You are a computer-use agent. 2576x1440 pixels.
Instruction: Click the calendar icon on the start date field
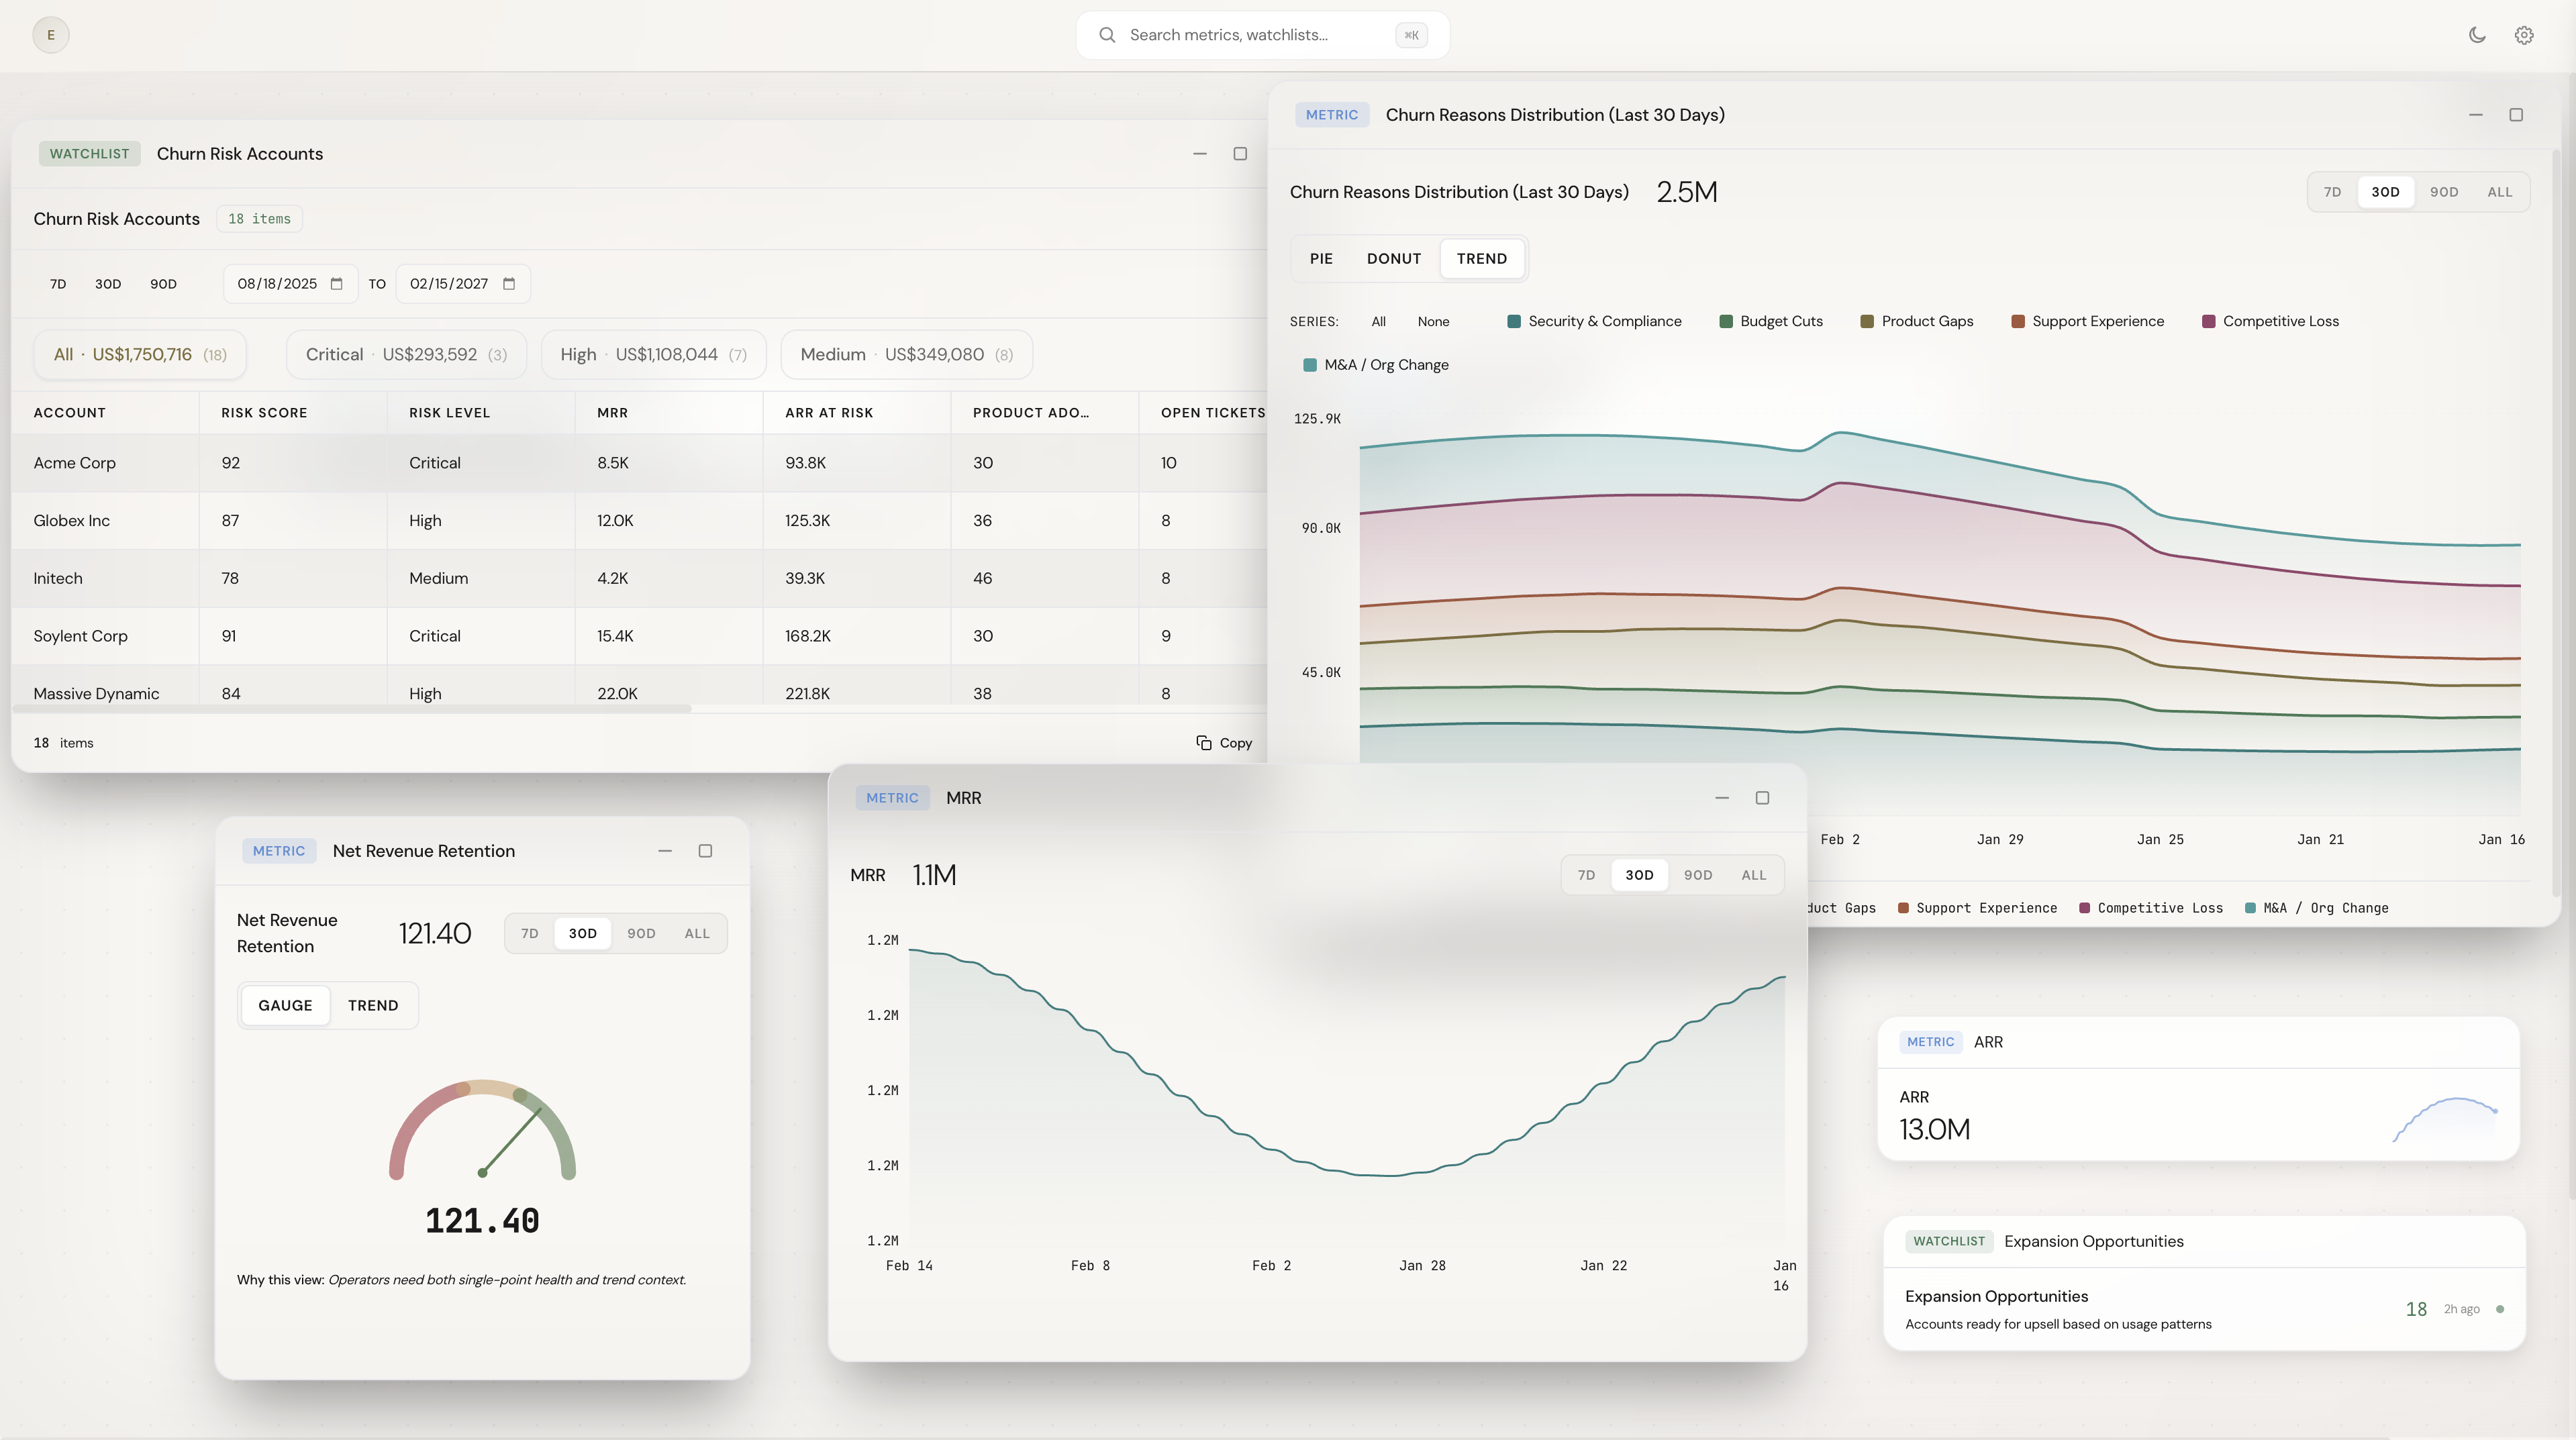(337, 283)
